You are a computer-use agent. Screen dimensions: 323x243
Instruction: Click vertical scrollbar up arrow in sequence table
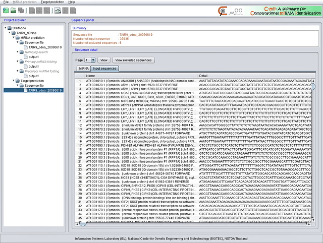coord(313,81)
